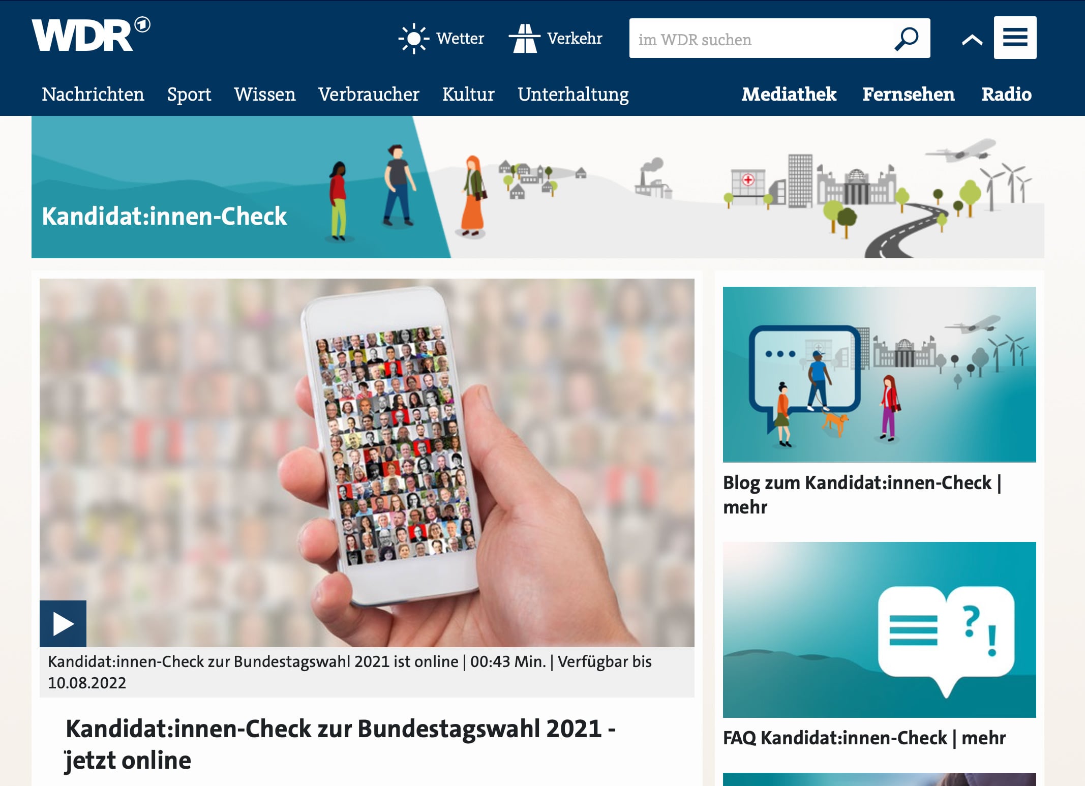Expand the Wissen menu item
Screen dimensions: 1085x786
pos(264,94)
